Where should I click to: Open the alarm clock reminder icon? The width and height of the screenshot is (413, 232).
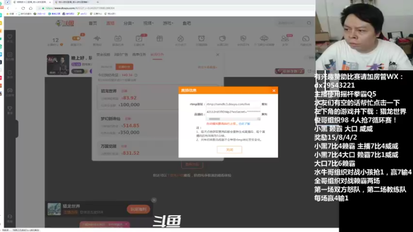201,38
